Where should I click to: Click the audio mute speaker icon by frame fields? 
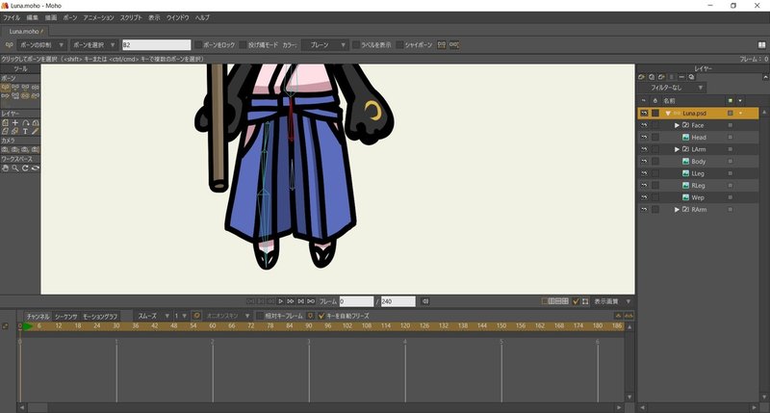[425, 301]
